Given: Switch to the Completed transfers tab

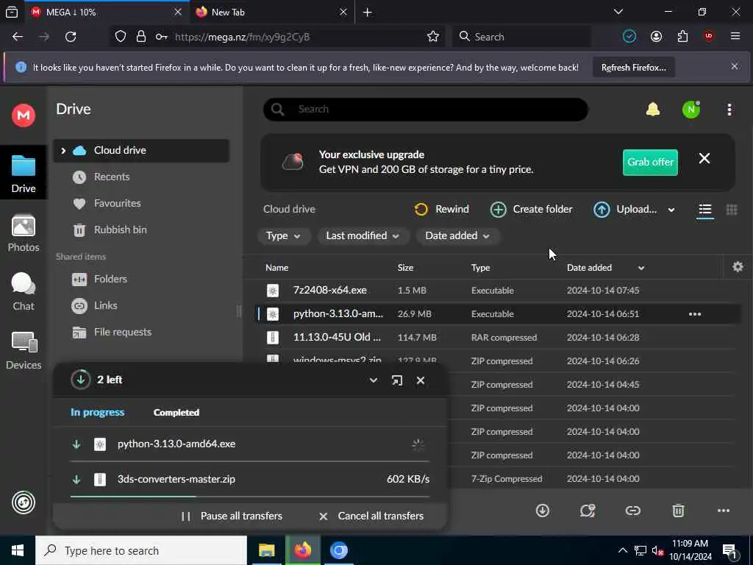Looking at the screenshot, I should [176, 412].
